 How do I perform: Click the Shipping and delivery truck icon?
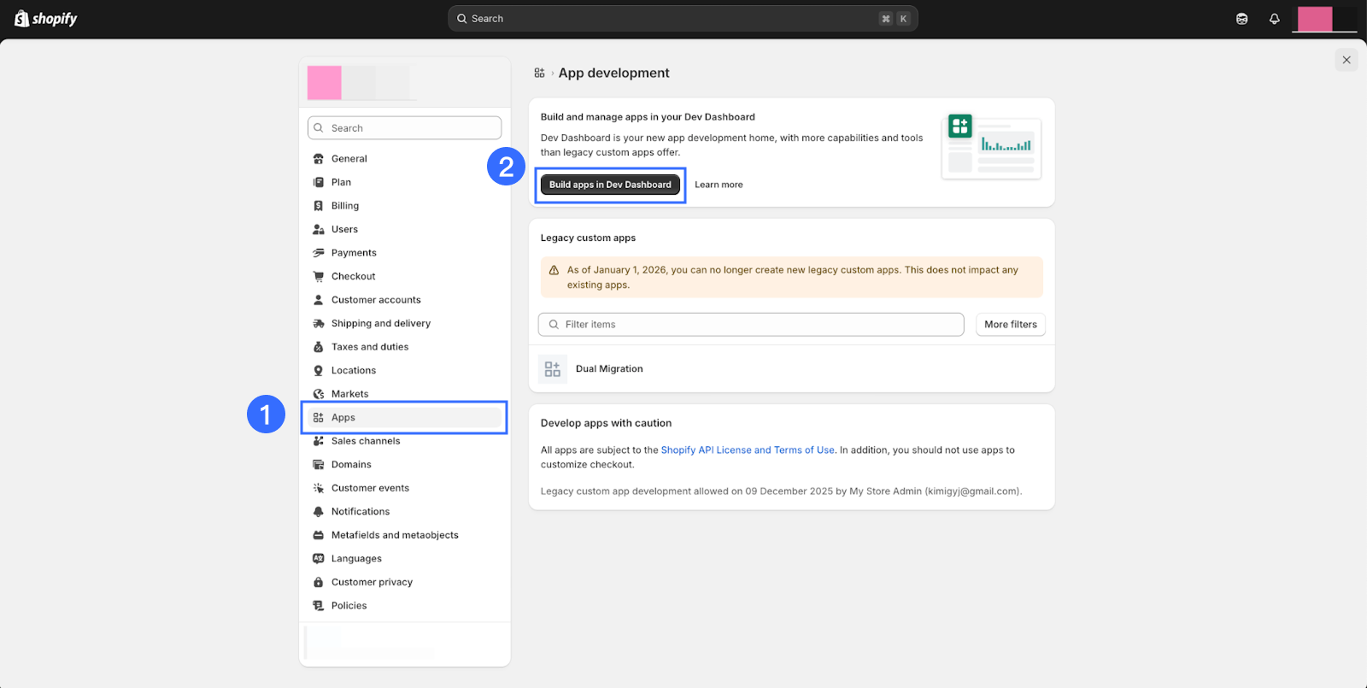click(x=319, y=323)
